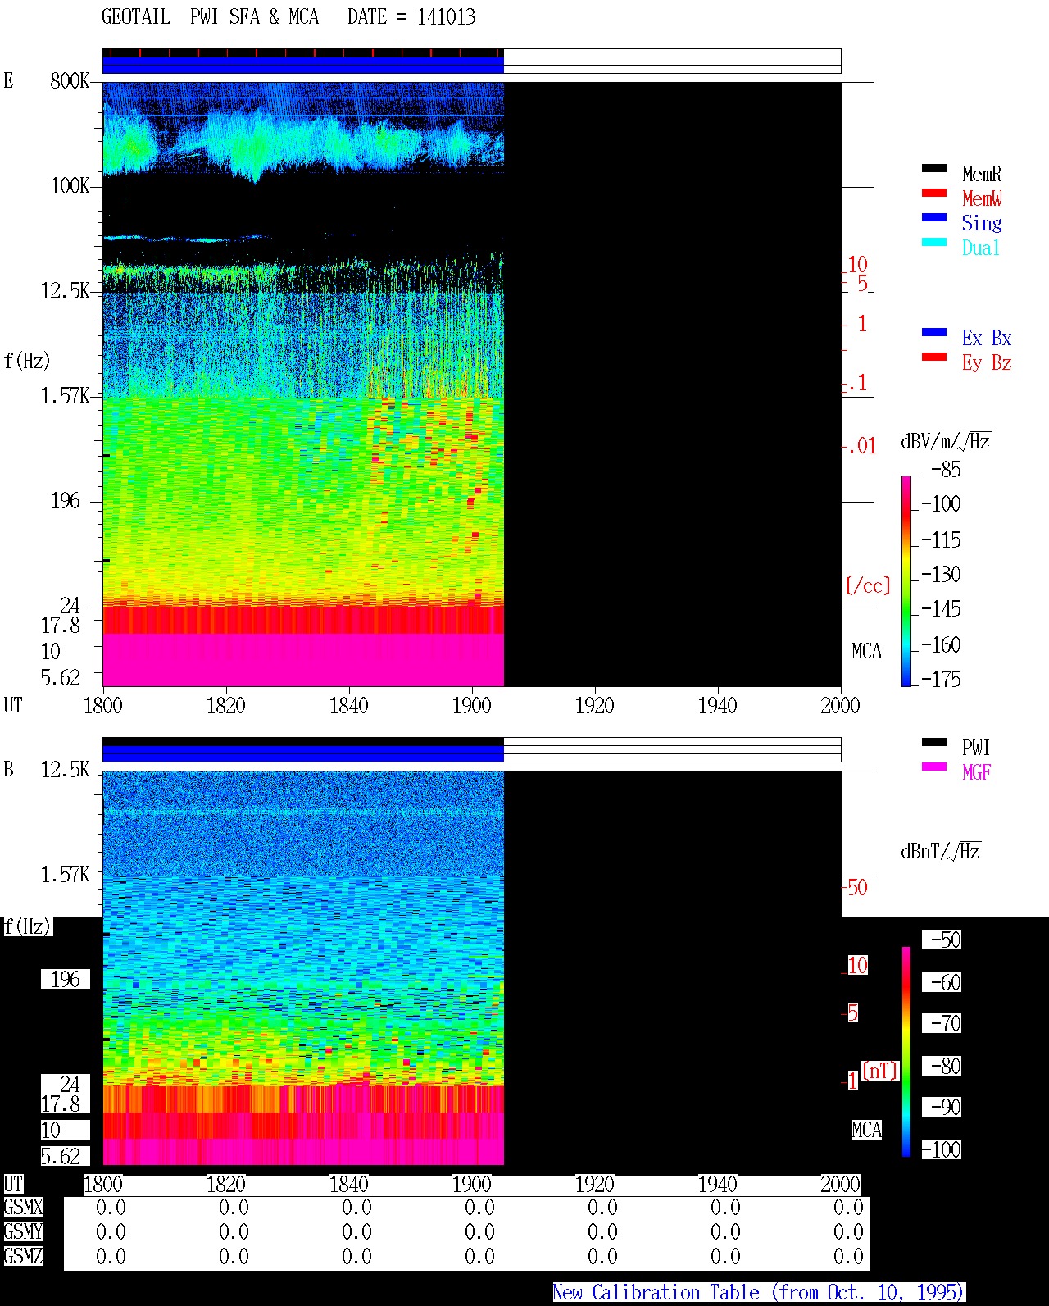Click the -175 color scale value
The image size is (1049, 1306).
coord(941,679)
